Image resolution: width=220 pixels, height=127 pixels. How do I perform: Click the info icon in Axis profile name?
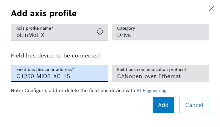[x=100, y=32]
